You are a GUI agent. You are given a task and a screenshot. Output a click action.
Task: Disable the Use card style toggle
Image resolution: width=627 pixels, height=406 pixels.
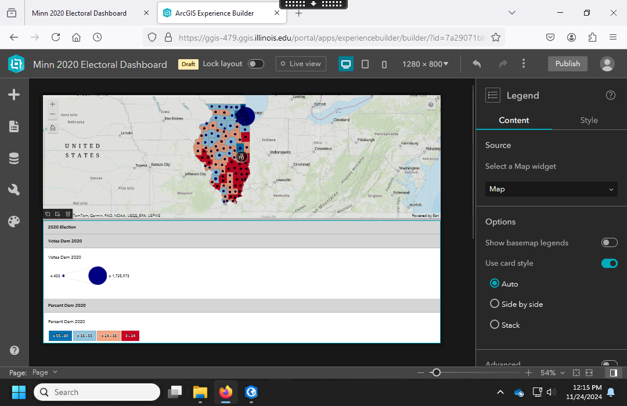609,263
